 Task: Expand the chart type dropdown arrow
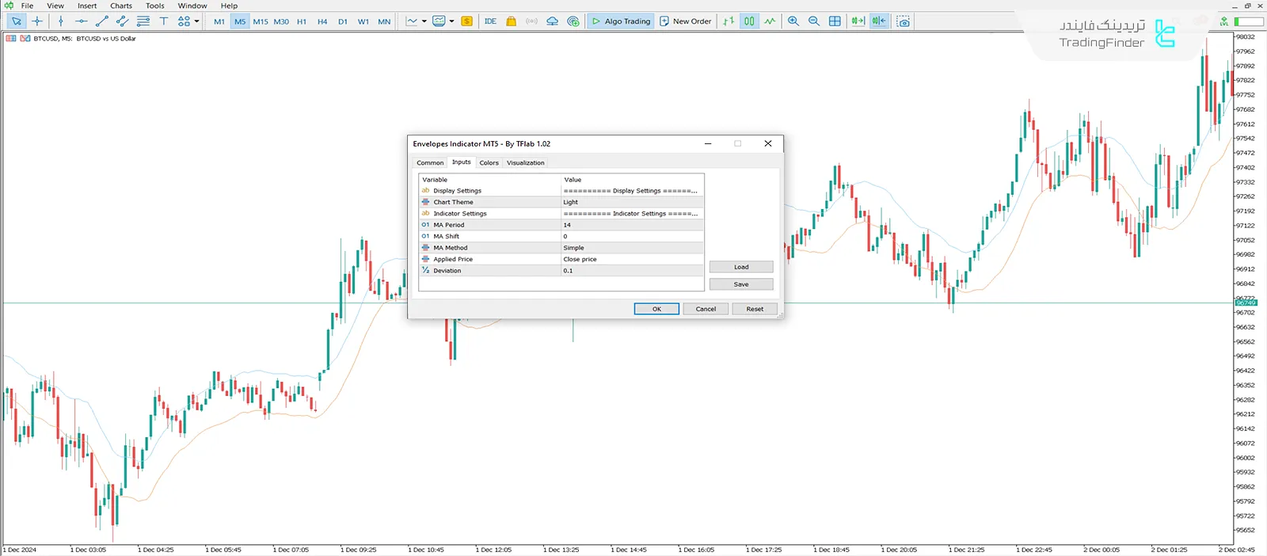point(424,21)
